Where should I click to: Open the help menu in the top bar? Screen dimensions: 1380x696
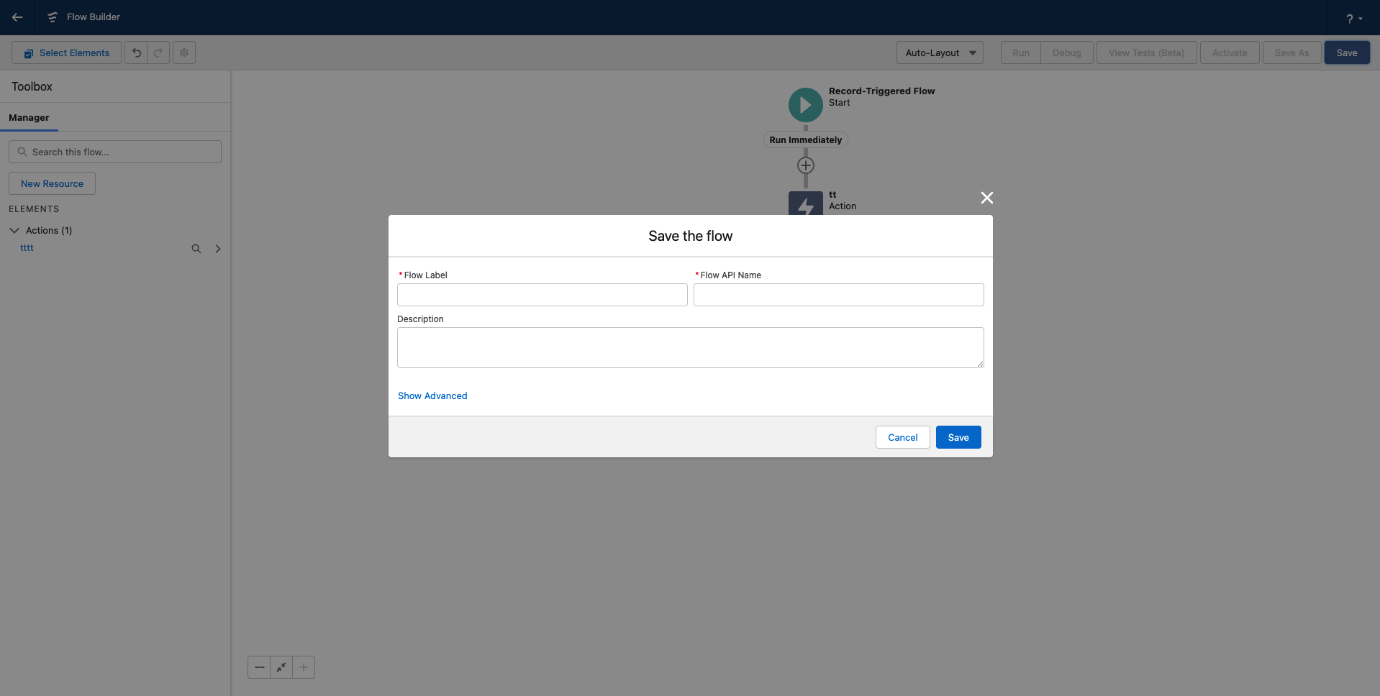pos(1353,17)
